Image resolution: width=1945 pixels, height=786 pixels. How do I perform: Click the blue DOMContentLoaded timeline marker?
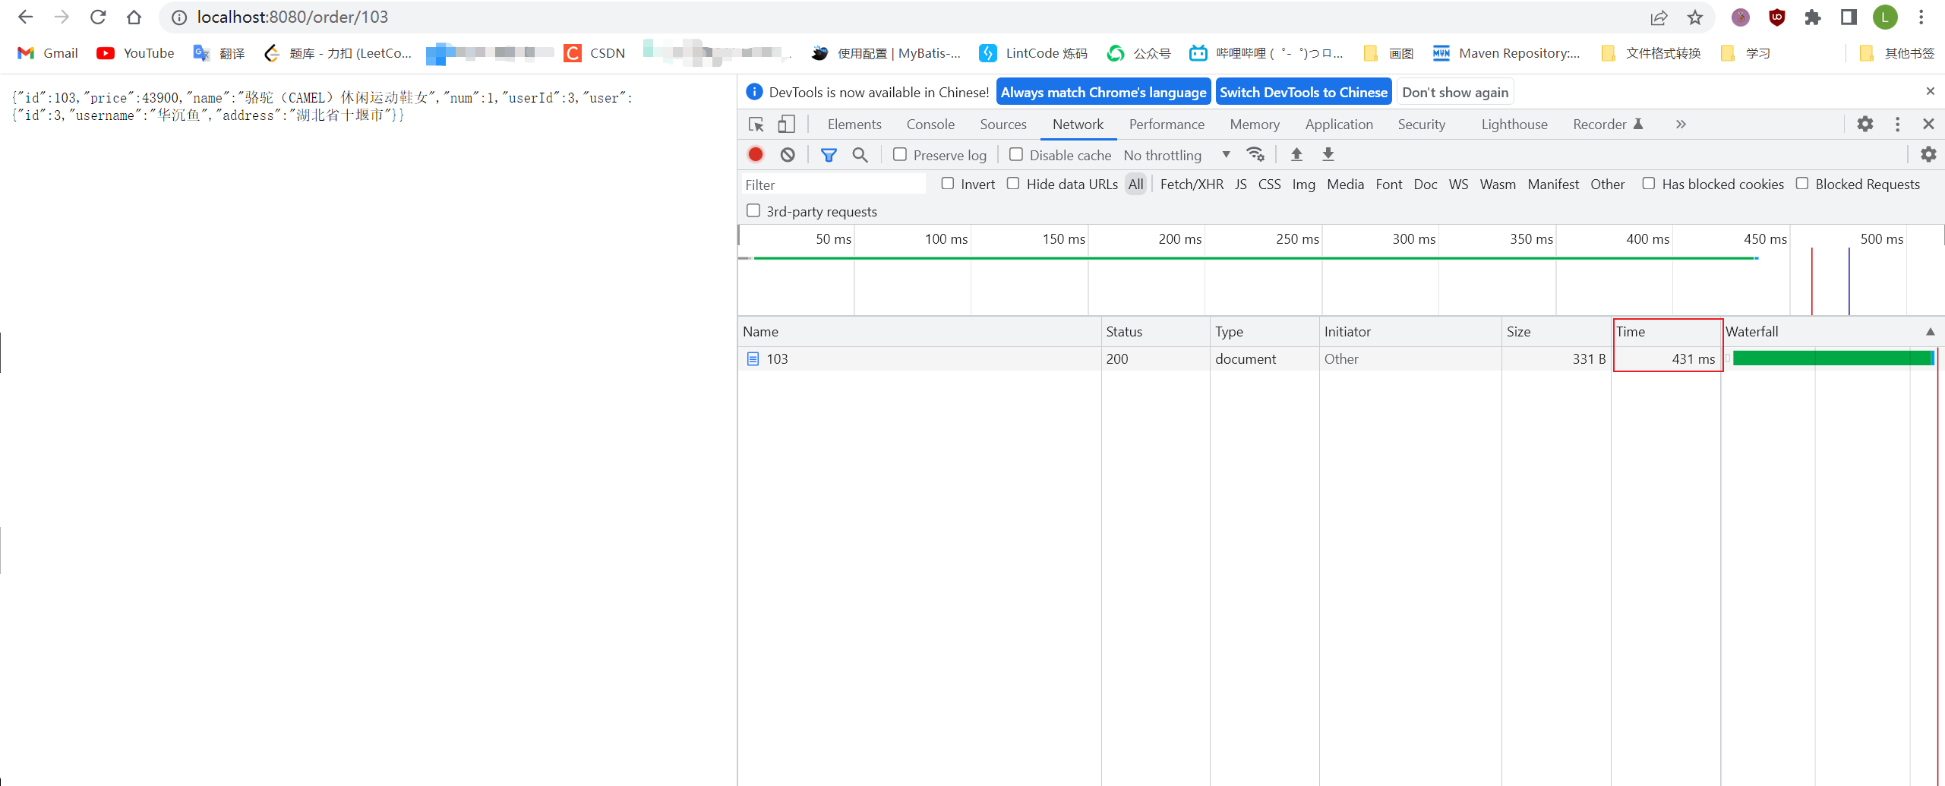[1849, 281]
